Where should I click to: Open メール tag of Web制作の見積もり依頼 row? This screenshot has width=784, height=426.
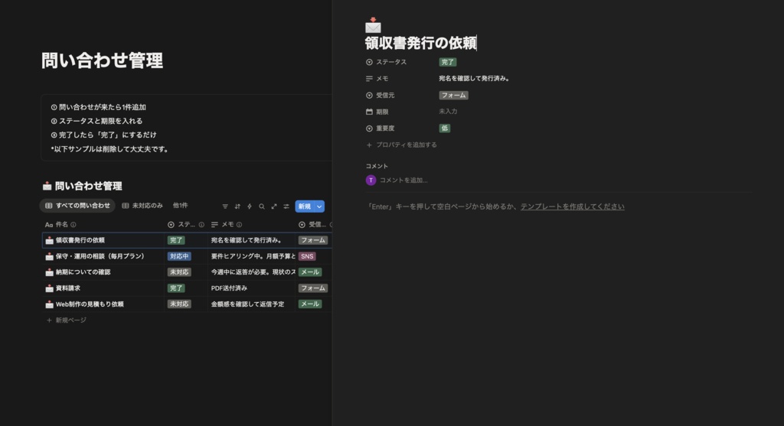click(310, 304)
